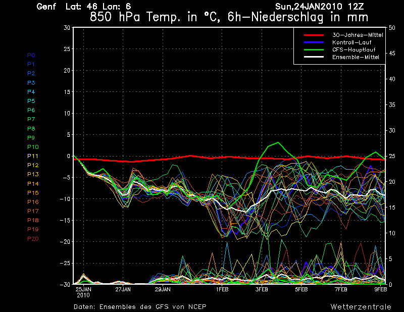Click the P1 ensemble member label
Viewport: 404px width, 312px height.
point(31,64)
